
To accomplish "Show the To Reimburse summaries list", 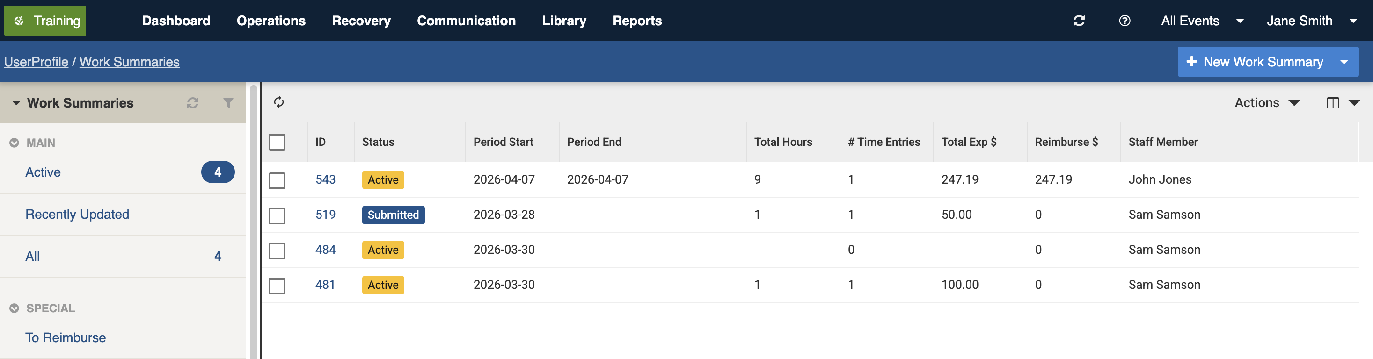I will pos(66,337).
